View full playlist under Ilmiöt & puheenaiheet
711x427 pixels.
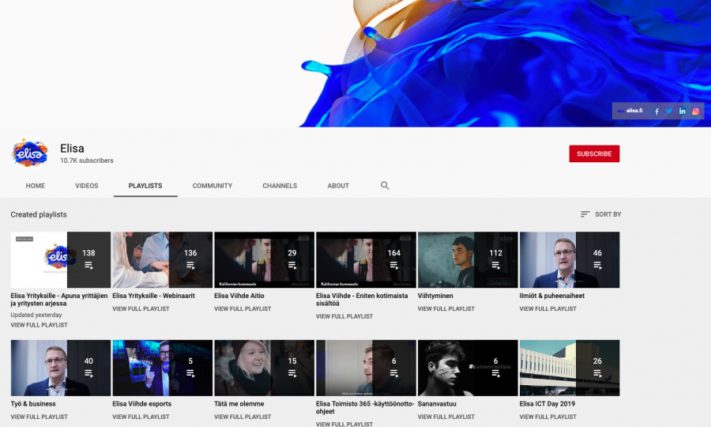[x=547, y=308]
